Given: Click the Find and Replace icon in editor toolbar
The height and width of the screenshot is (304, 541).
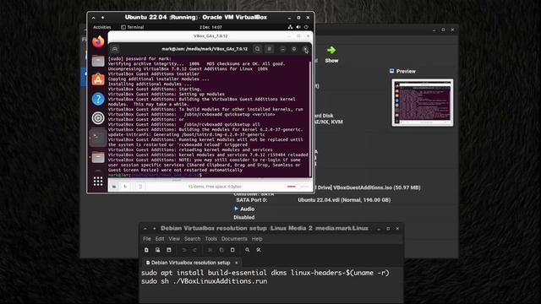Looking at the screenshot, I should click(x=259, y=250).
